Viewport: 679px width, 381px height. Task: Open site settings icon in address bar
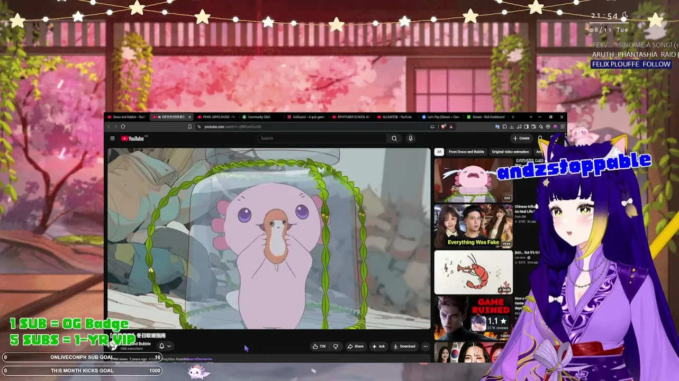click(200, 126)
